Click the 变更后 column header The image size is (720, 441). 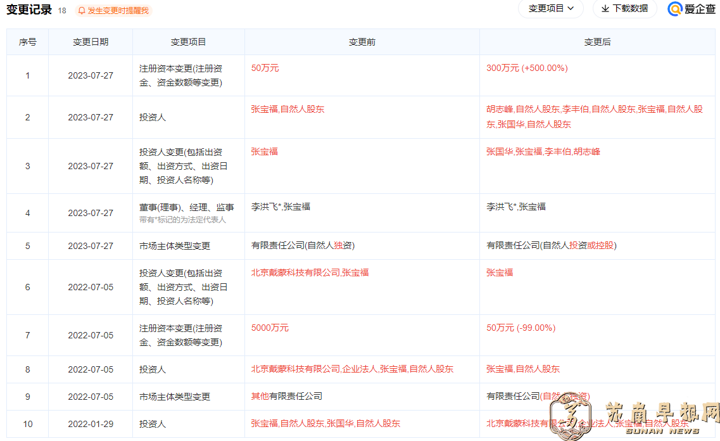point(597,42)
